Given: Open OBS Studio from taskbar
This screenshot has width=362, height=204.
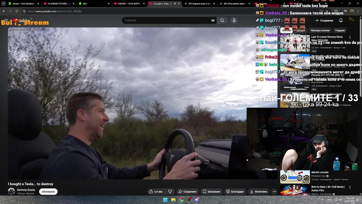Looking at the screenshot, I should point(189,200).
